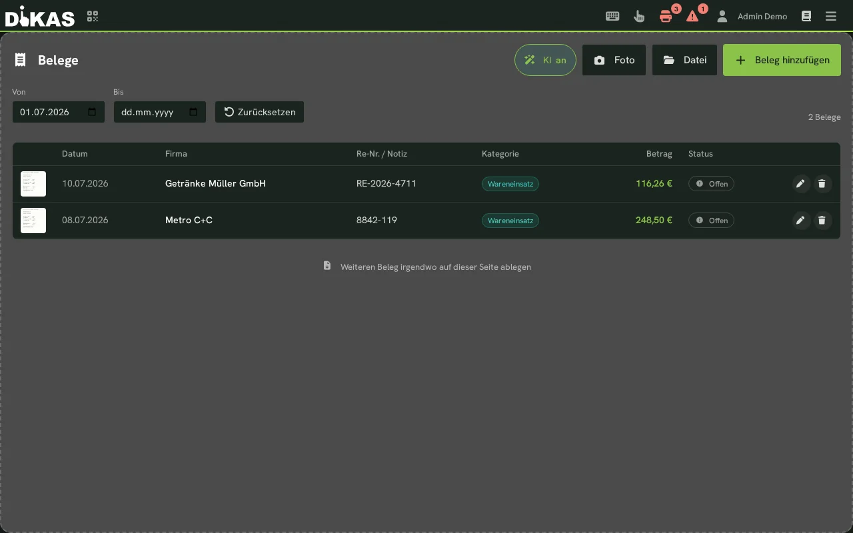
Task: Click the touch pointer hand icon
Action: coord(639,16)
